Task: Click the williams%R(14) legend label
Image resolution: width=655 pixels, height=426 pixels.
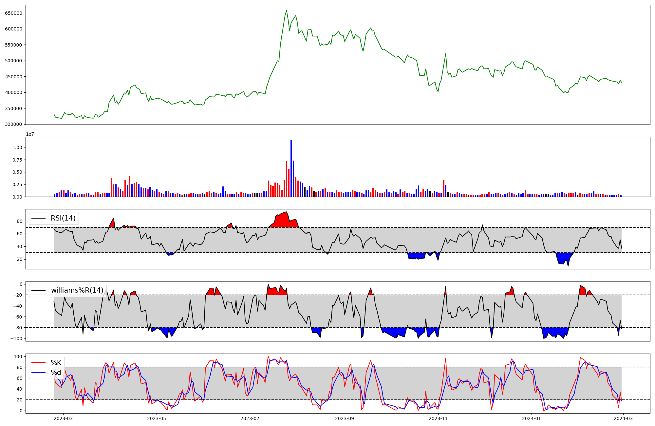Action: click(77, 290)
